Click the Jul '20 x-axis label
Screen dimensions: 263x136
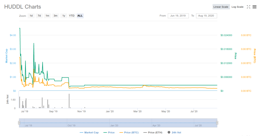194,111
